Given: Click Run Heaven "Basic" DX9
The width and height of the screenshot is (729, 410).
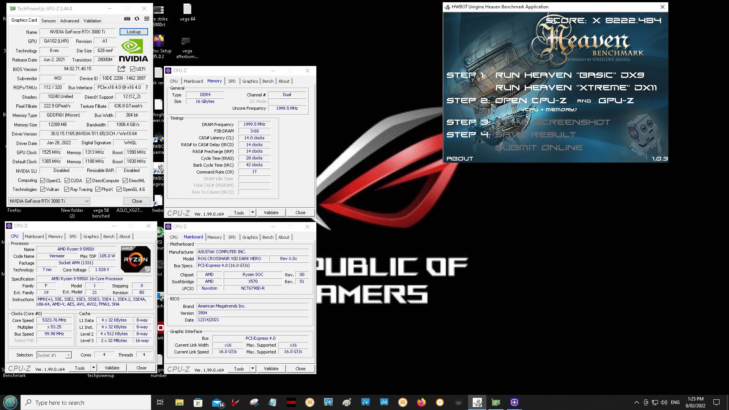Looking at the screenshot, I should 570,75.
